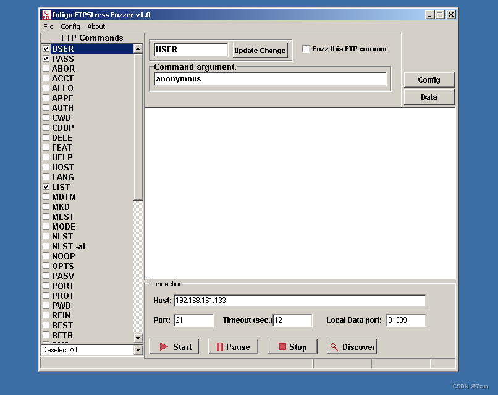Open the About menu
The height and width of the screenshot is (395, 498).
coord(96,27)
